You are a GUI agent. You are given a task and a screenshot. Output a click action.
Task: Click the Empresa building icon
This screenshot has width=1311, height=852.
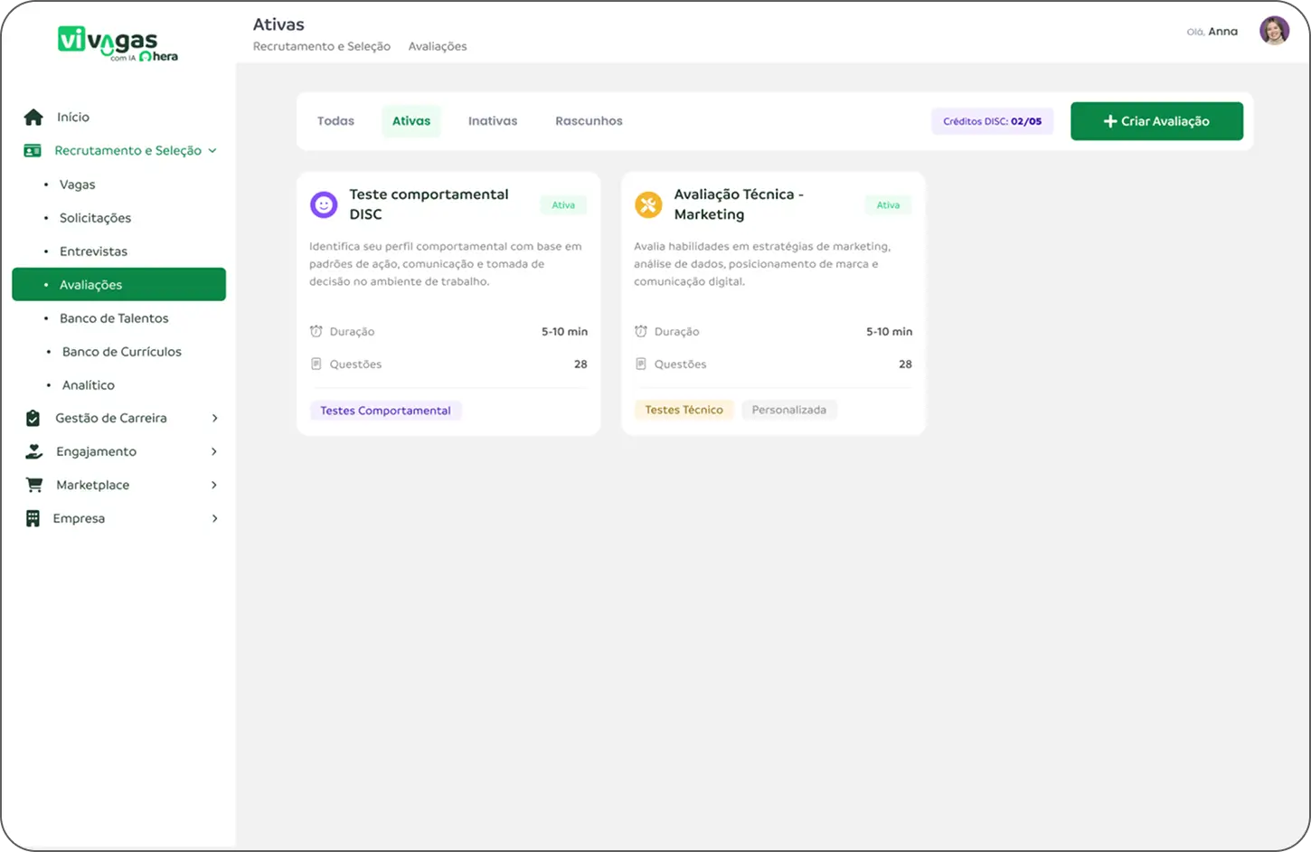click(33, 518)
